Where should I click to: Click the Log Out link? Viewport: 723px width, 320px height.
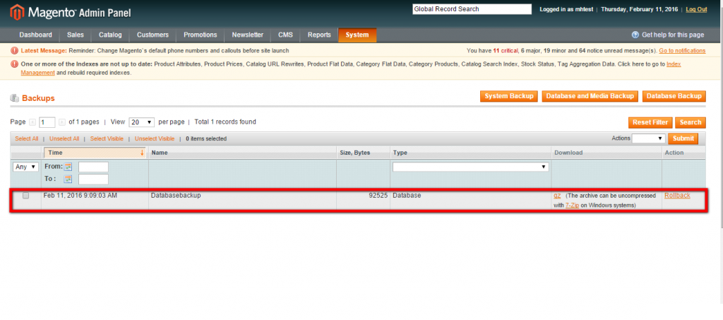click(x=696, y=9)
